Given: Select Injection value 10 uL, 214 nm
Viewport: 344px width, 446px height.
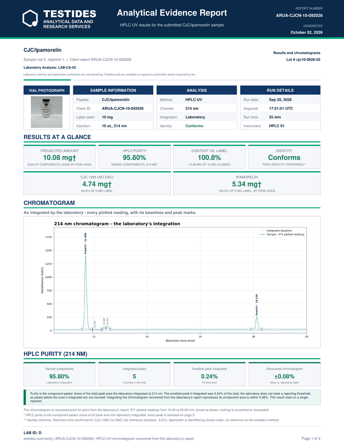Looking at the screenshot, I should (114, 126).
